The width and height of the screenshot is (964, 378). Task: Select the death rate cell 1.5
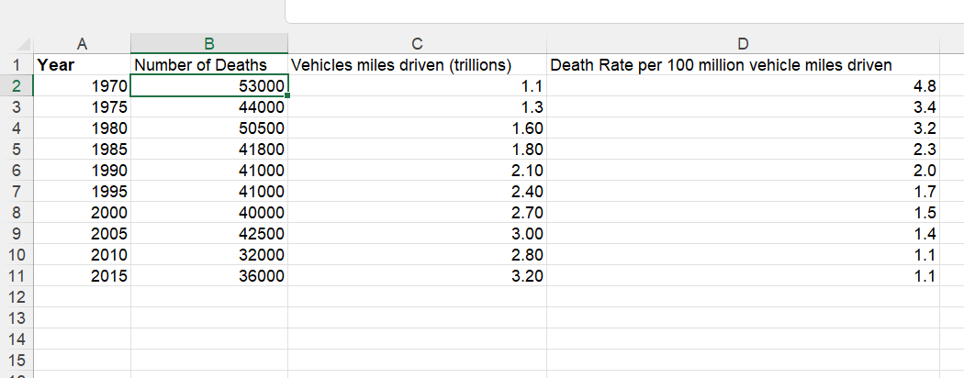click(743, 212)
